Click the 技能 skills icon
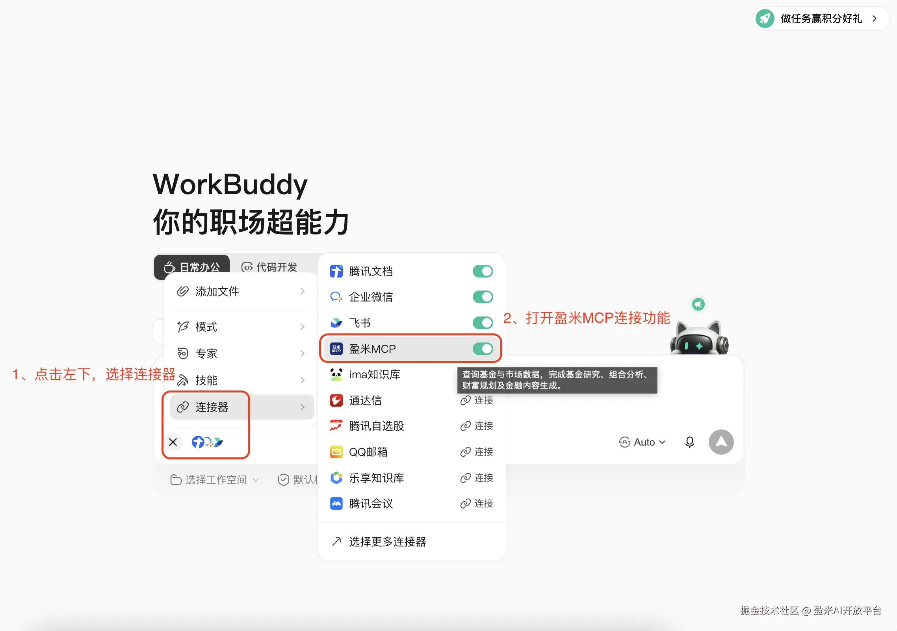The width and height of the screenshot is (897, 631). [x=182, y=380]
